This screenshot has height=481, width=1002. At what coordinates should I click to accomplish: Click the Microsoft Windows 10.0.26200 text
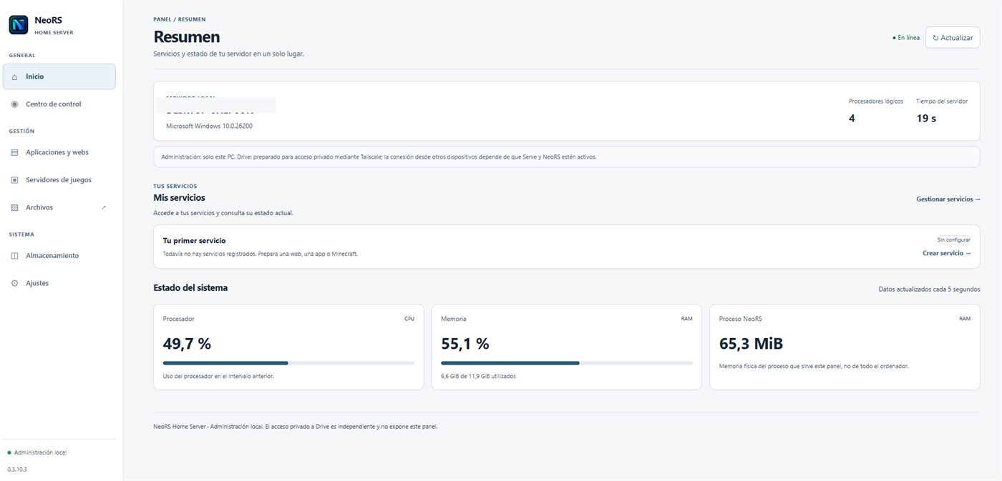[x=209, y=126]
